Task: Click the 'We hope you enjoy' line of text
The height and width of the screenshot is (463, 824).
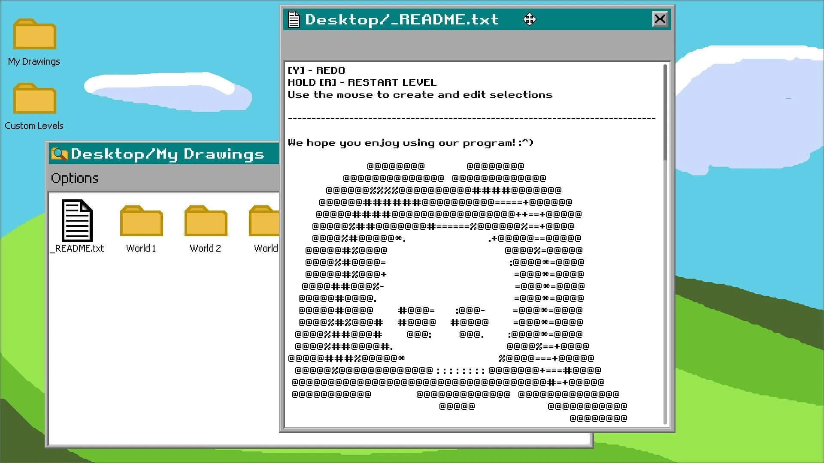Action: tap(411, 142)
